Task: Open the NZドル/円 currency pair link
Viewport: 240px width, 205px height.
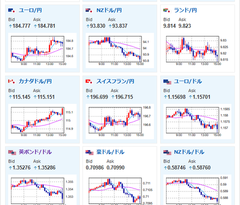Action: coord(109,10)
